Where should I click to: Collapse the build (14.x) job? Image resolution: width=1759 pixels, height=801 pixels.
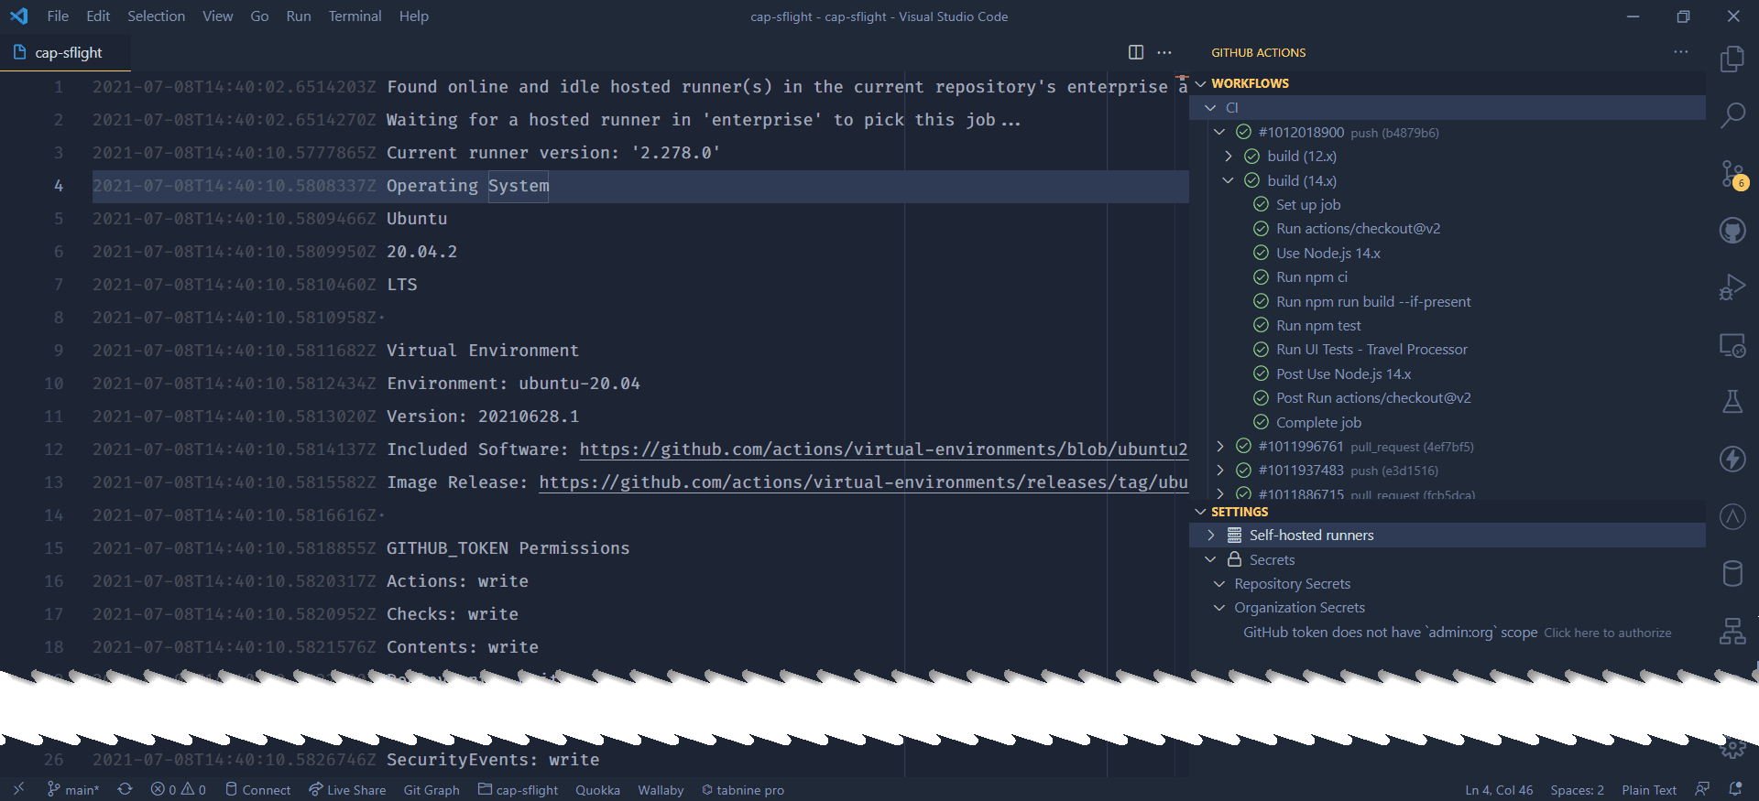[x=1229, y=180]
